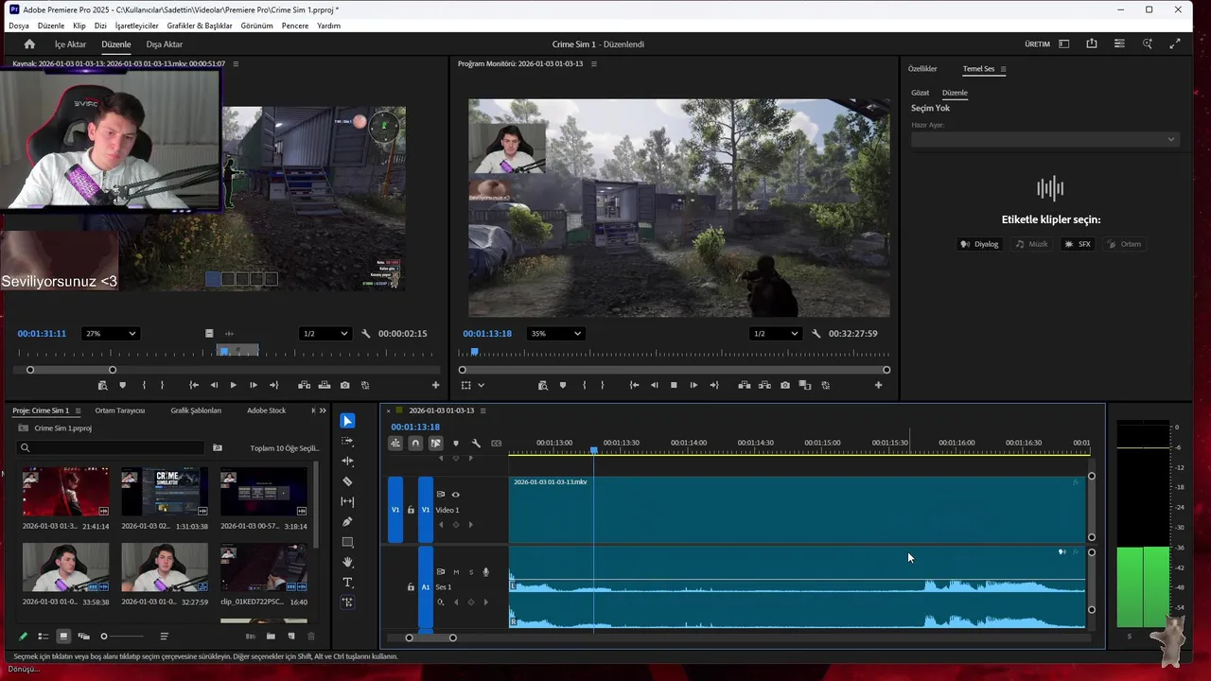
Task: Click the New Item icon in Project panel
Action: (291, 637)
